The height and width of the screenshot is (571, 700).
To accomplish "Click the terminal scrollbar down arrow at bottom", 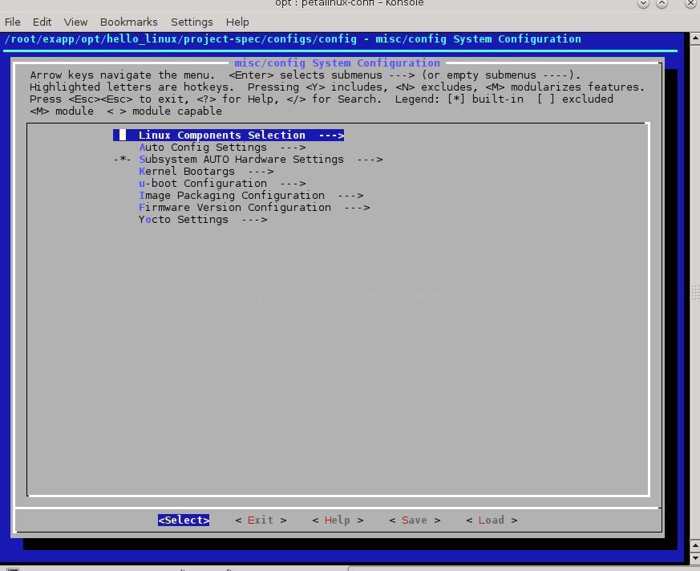I will (x=695, y=558).
